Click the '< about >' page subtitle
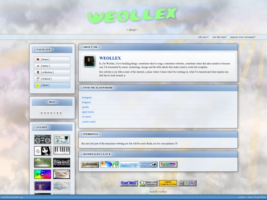This screenshot has height=200, width=267. pyautogui.click(x=133, y=30)
